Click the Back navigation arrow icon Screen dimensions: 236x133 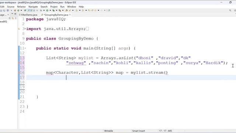click(95, 10)
